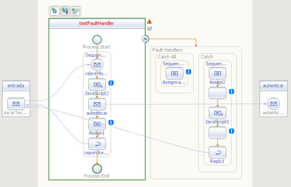Click the Process Start circle
291x187 pixels.
(97, 40)
